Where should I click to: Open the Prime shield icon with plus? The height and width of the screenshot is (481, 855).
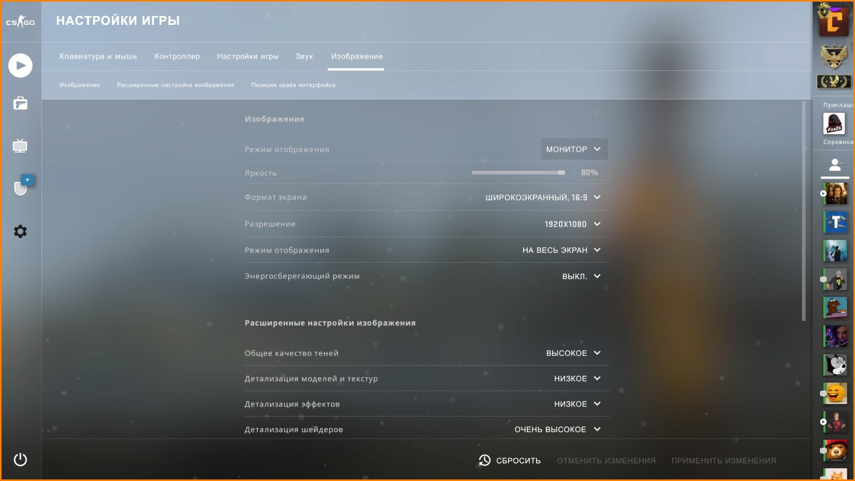[22, 186]
